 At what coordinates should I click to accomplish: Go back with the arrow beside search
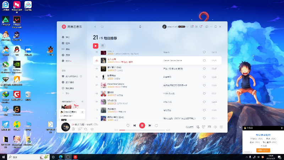(x=95, y=27)
